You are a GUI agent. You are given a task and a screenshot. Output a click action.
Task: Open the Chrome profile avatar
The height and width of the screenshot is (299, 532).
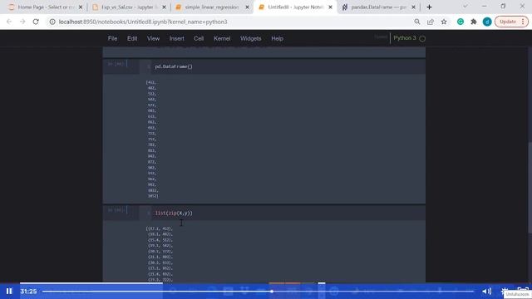[x=487, y=22]
